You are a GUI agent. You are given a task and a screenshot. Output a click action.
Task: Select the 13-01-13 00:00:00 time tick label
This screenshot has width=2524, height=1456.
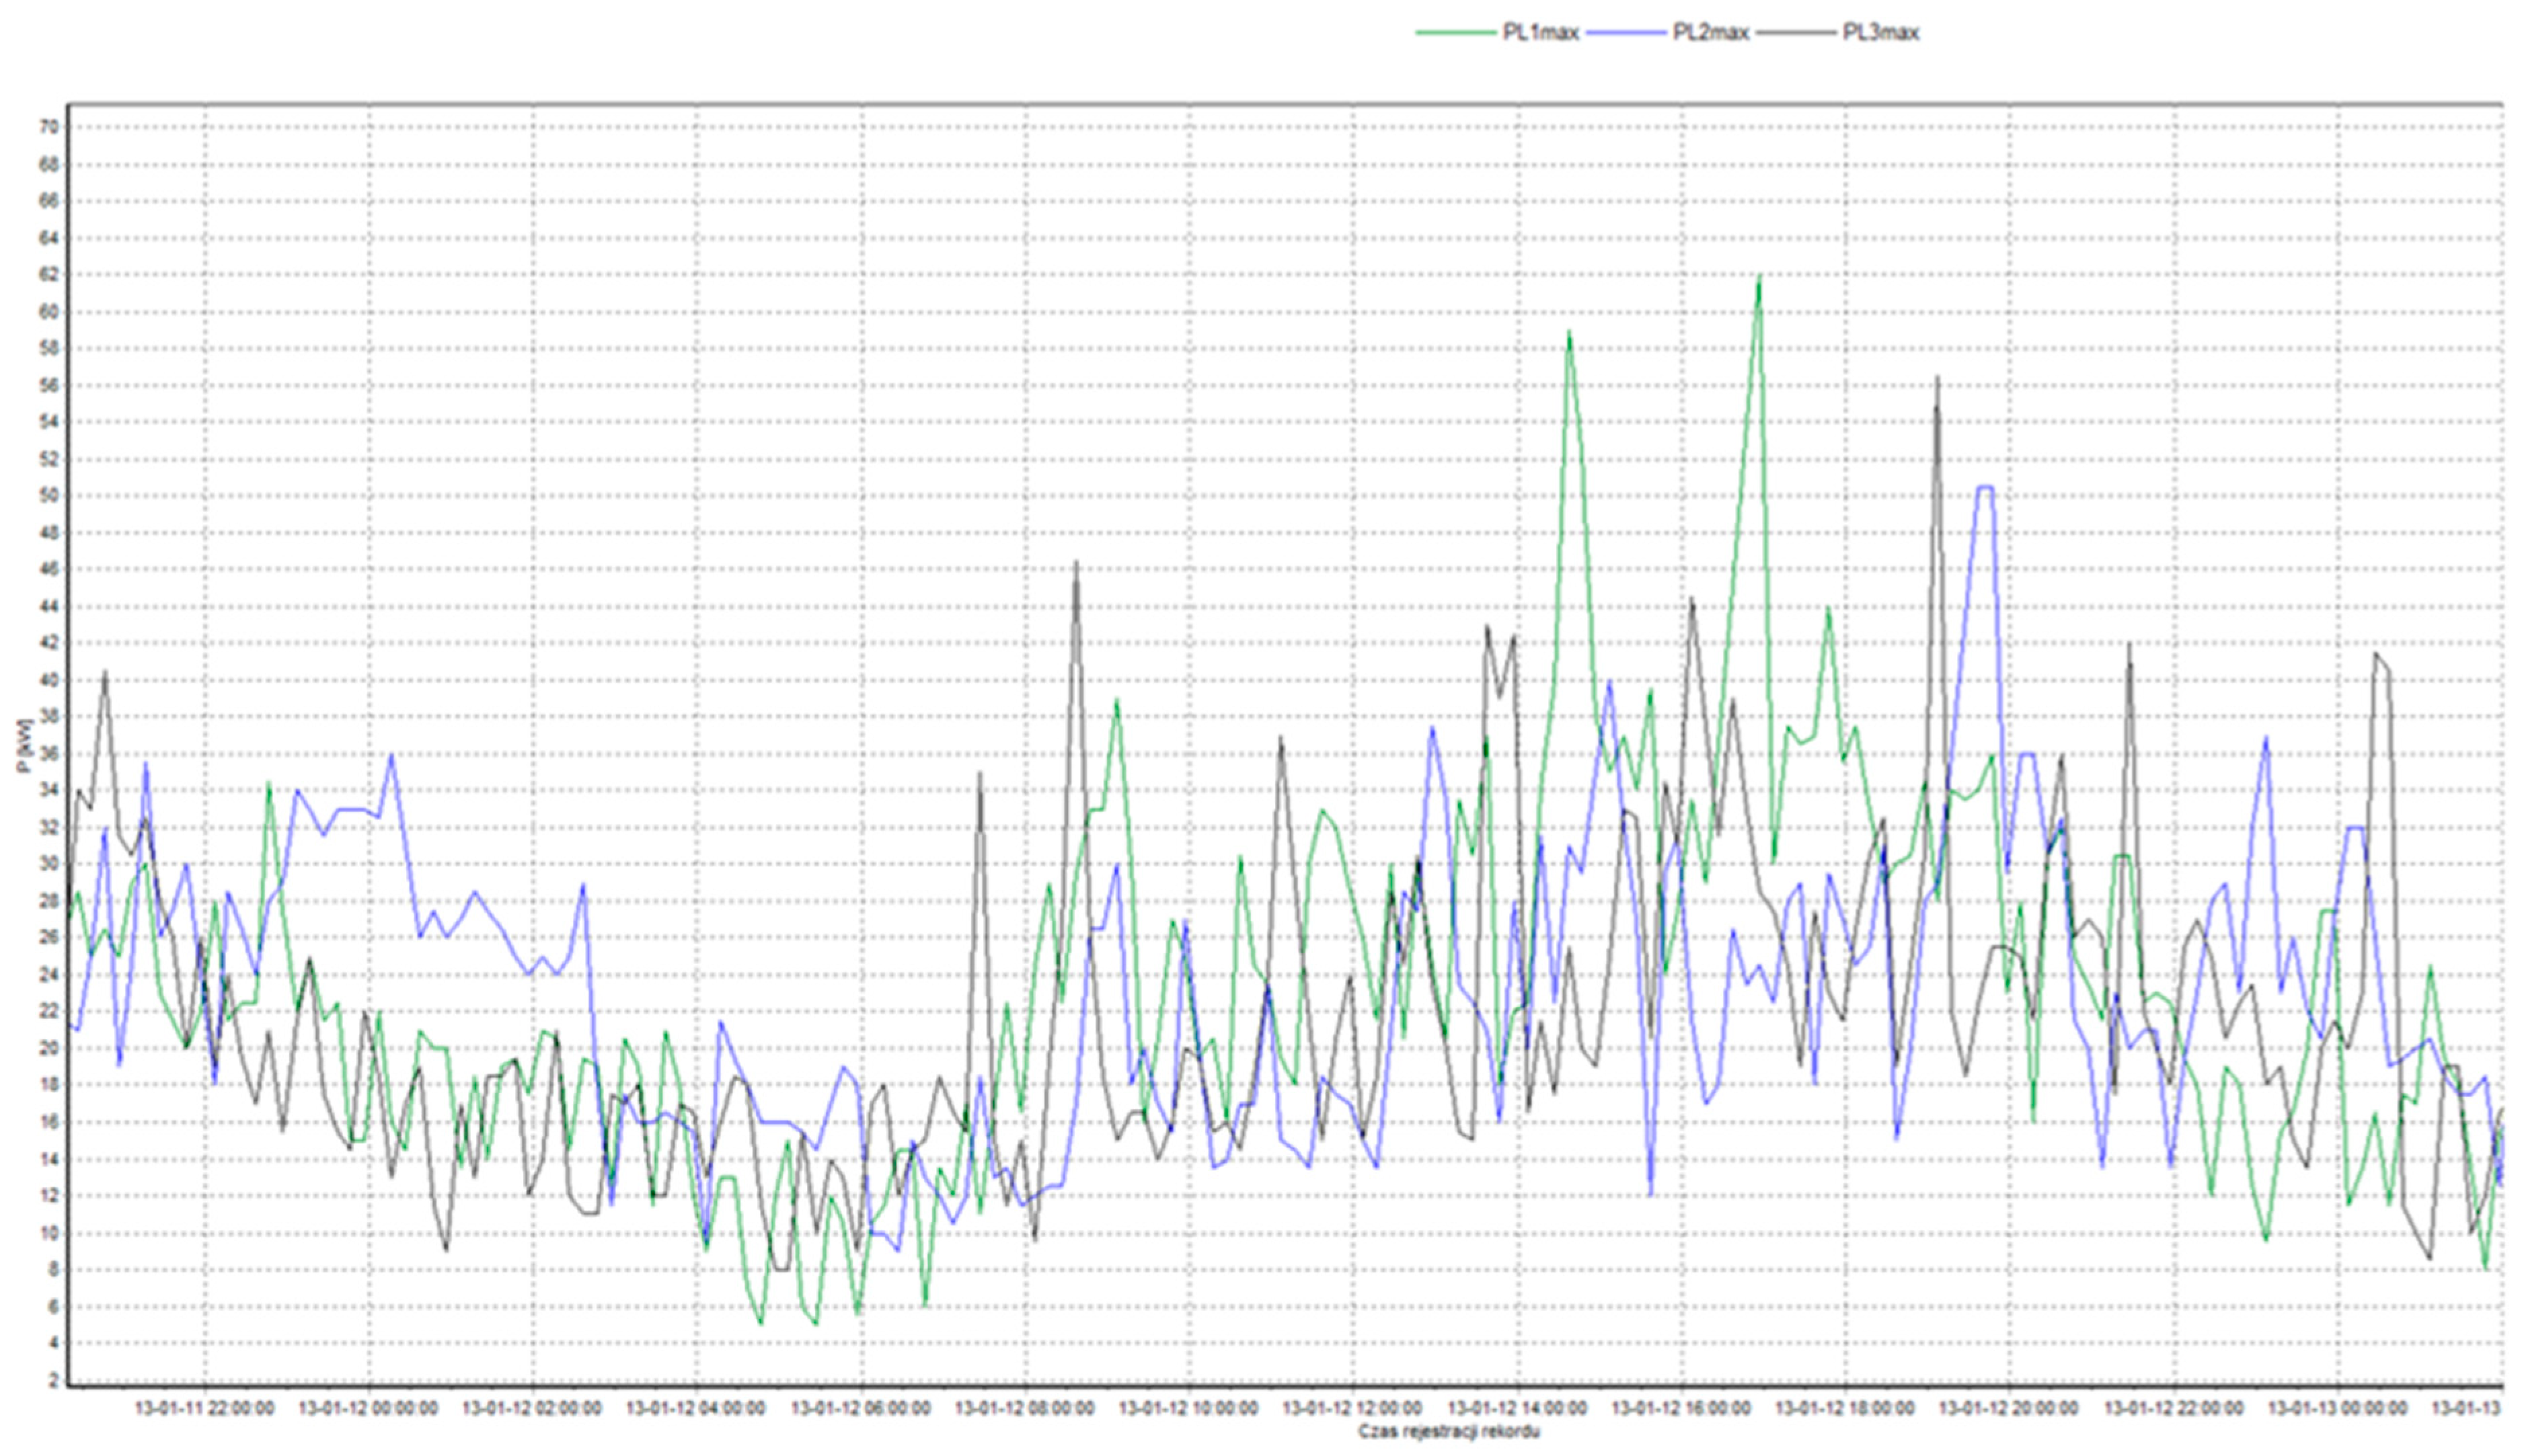(x=2337, y=1408)
